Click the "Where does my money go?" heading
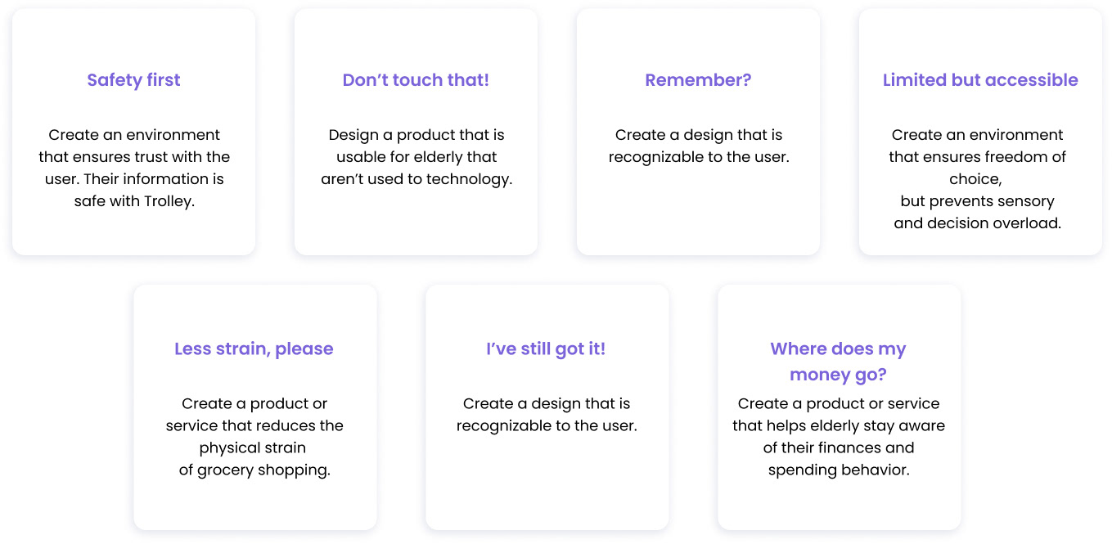This screenshot has width=1112, height=544. [838, 362]
